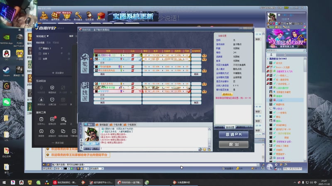
Task: Switch to the 游戏设置 tab
Action: (230, 127)
